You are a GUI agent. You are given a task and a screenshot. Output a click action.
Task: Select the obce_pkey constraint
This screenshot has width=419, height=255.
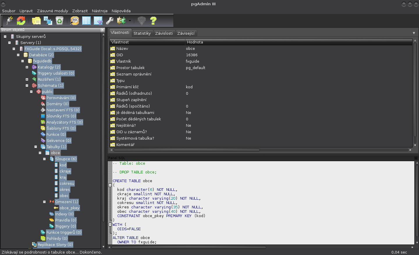[x=70, y=208]
